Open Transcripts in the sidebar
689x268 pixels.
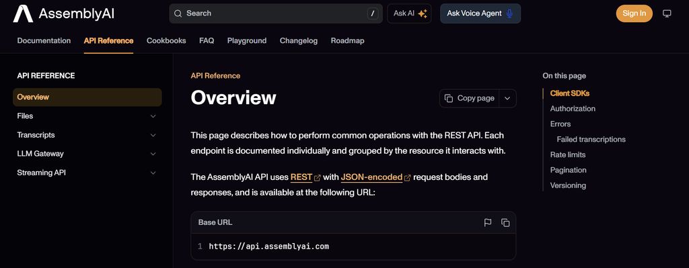click(x=87, y=135)
